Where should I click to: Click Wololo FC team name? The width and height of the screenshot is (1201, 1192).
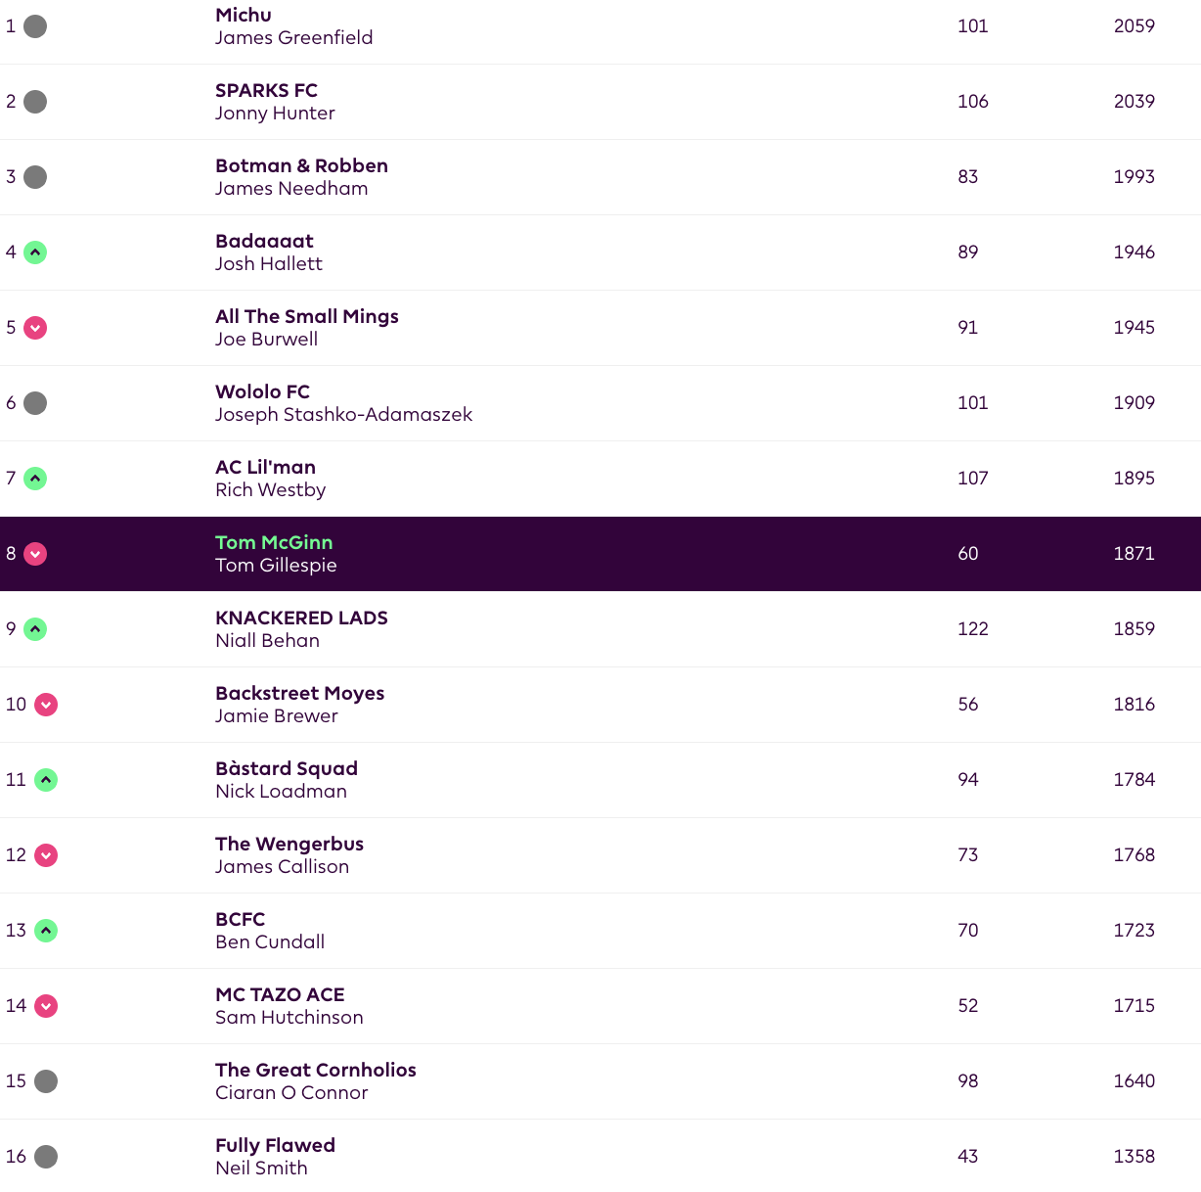tap(262, 391)
